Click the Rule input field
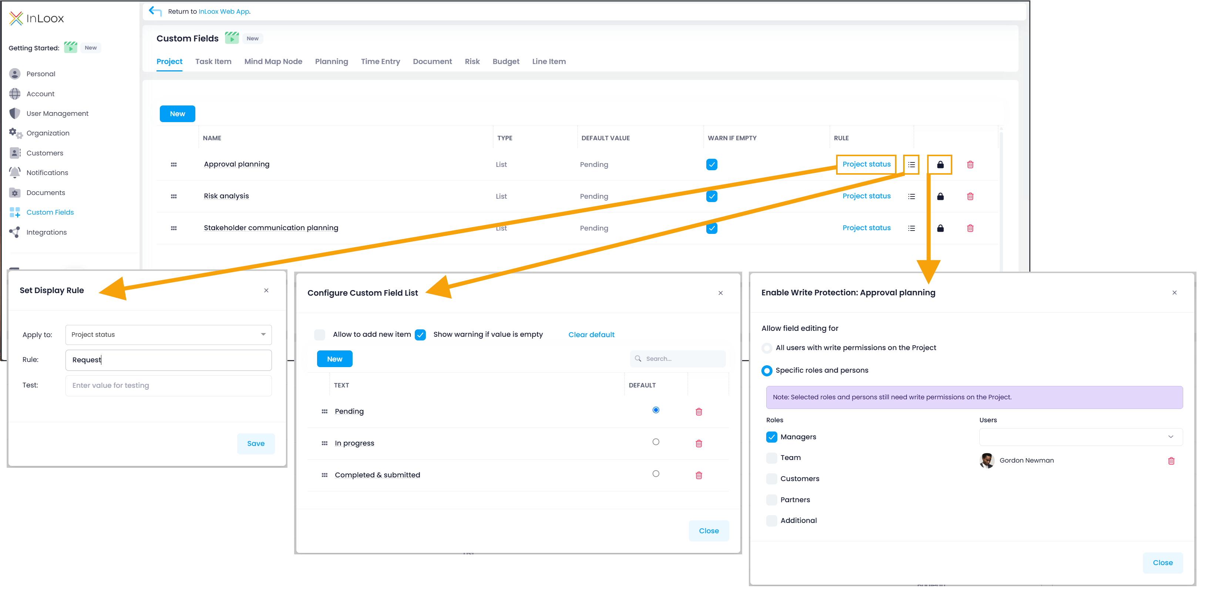 click(x=168, y=360)
